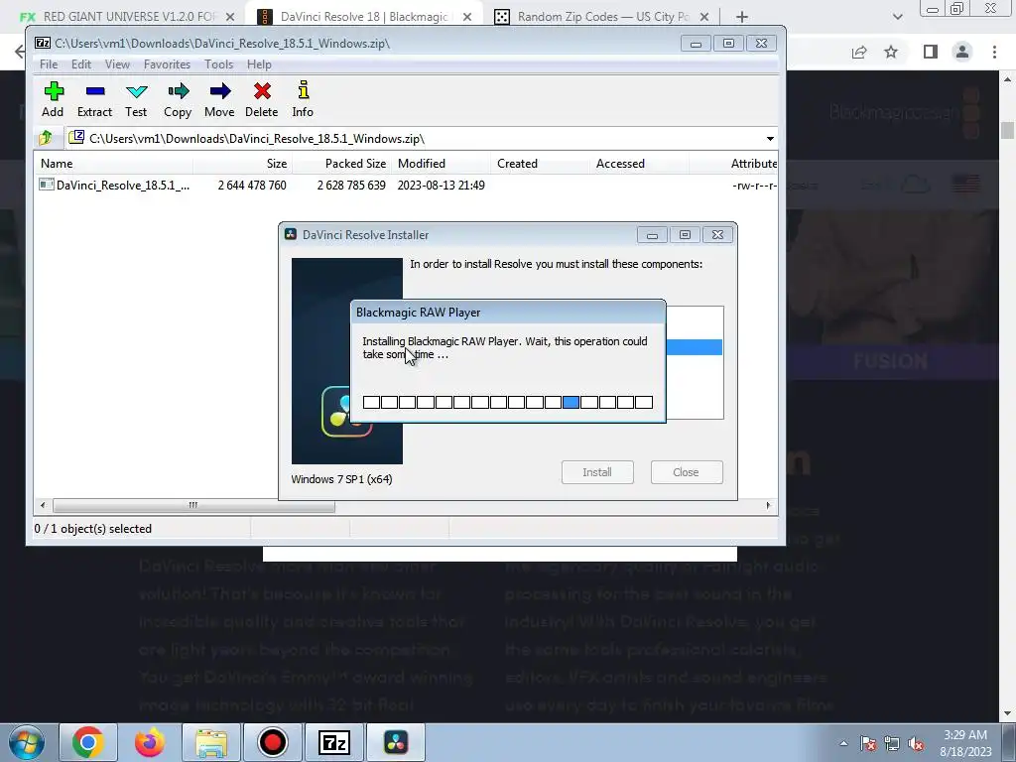Screen dimensions: 1016x762
Task: Click the 7-Zip scrollbar left arrow
Action: coord(43,505)
